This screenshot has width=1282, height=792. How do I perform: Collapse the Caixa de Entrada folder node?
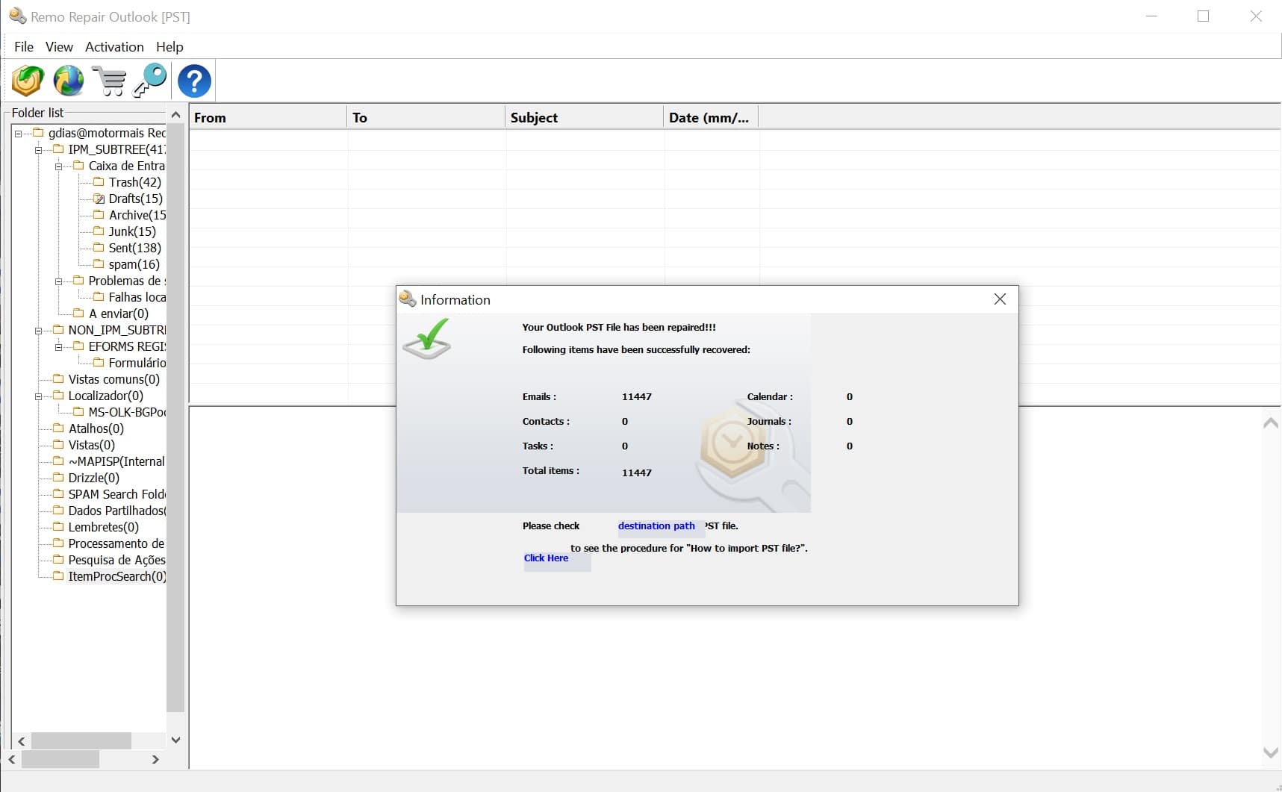(59, 166)
